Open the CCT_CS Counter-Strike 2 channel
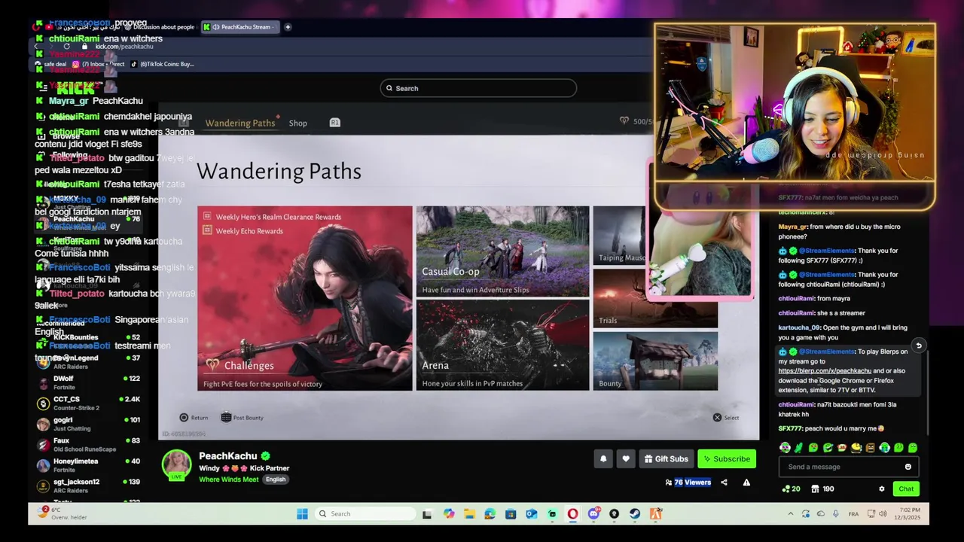This screenshot has height=542, width=964. [90, 403]
